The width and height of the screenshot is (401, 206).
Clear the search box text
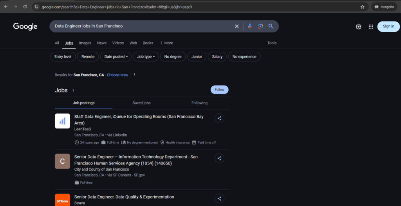[237, 26]
